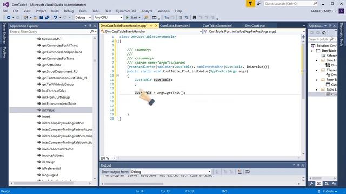Click the Navigate Backward toolbar icon
Viewport: 346px width, 194px height.
tap(9, 17)
